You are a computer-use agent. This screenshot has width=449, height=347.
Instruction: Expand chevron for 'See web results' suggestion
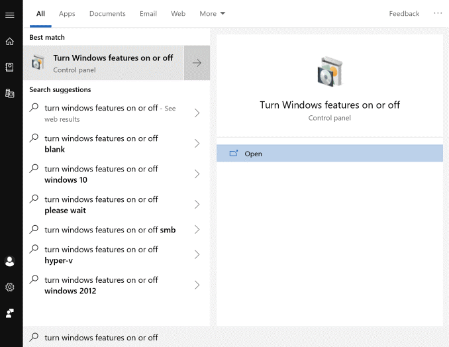pyautogui.click(x=197, y=113)
